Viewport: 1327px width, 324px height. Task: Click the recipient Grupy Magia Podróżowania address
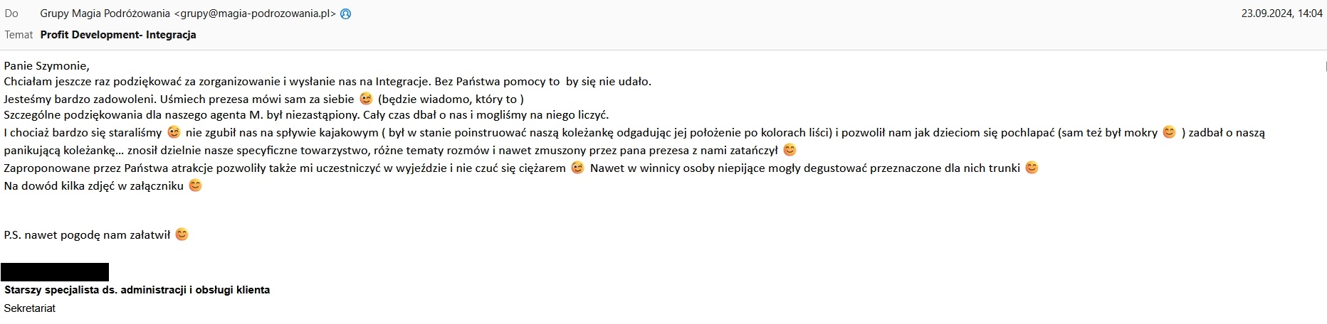(188, 13)
